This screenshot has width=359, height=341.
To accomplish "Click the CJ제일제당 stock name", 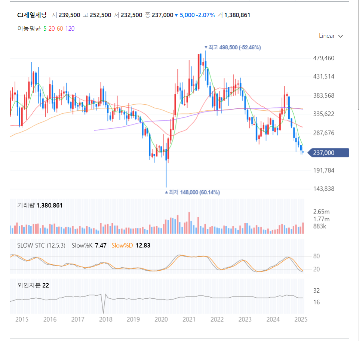I will 32,15.
